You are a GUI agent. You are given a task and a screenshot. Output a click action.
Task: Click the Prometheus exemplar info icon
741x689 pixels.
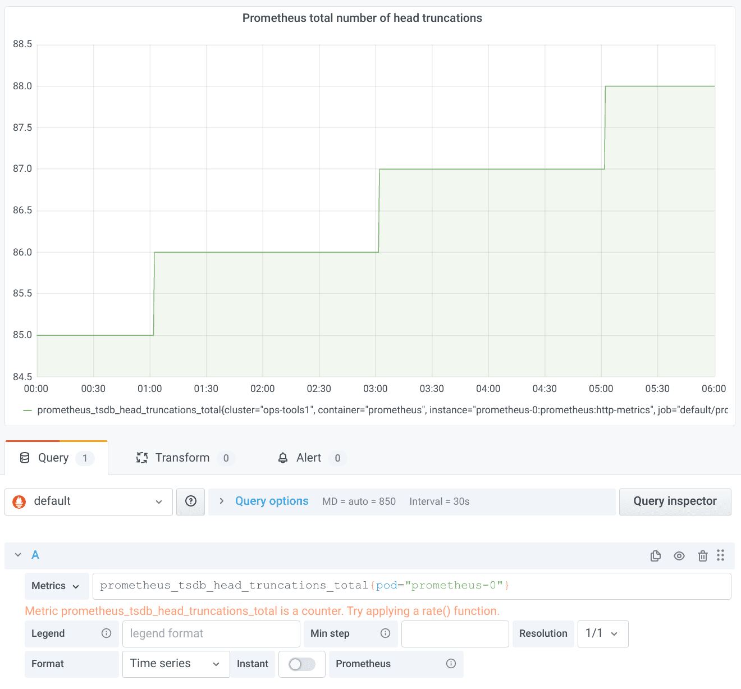tap(451, 664)
